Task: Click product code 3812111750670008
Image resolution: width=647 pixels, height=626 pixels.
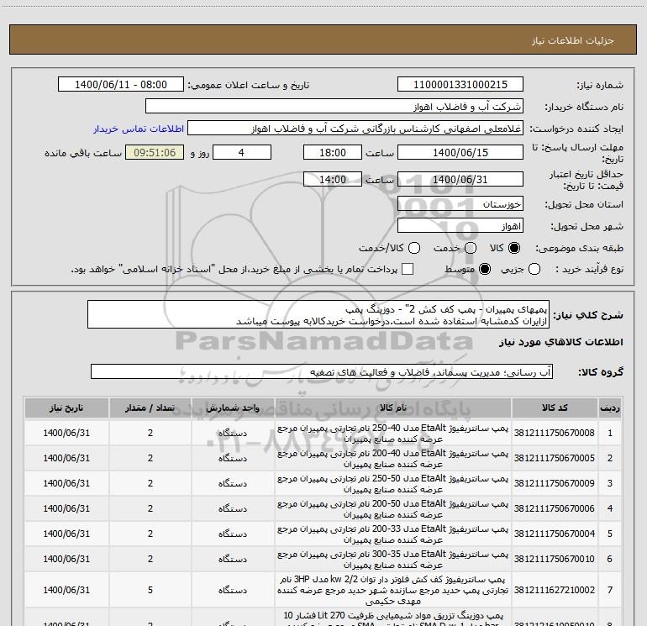Action: pos(555,433)
